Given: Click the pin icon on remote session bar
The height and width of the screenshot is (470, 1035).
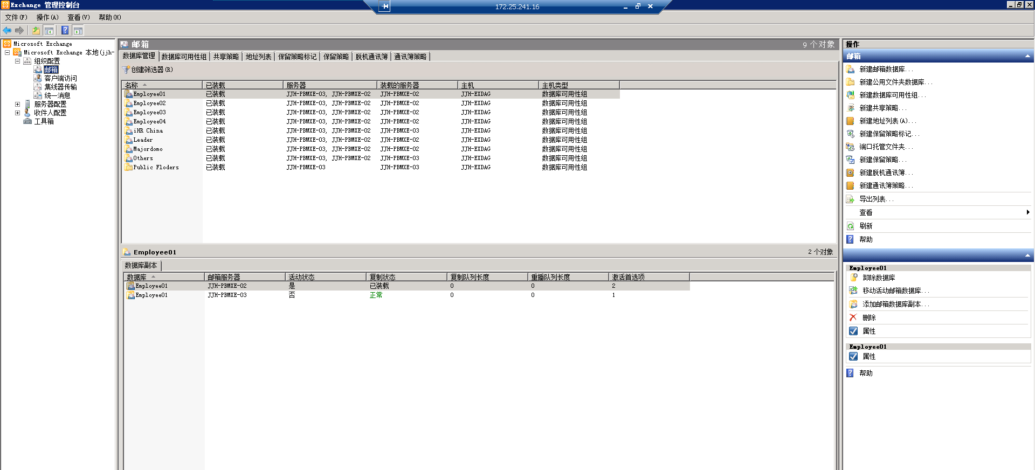Looking at the screenshot, I should click(384, 6).
